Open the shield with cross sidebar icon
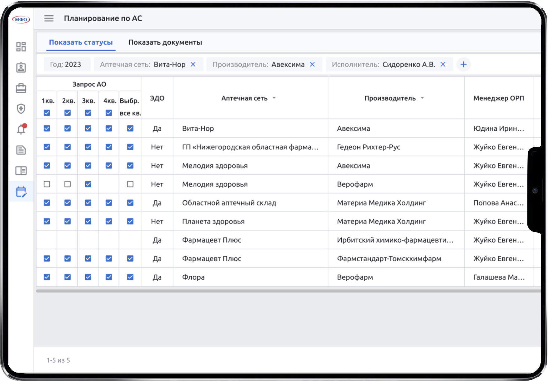The image size is (548, 381). 21,109
